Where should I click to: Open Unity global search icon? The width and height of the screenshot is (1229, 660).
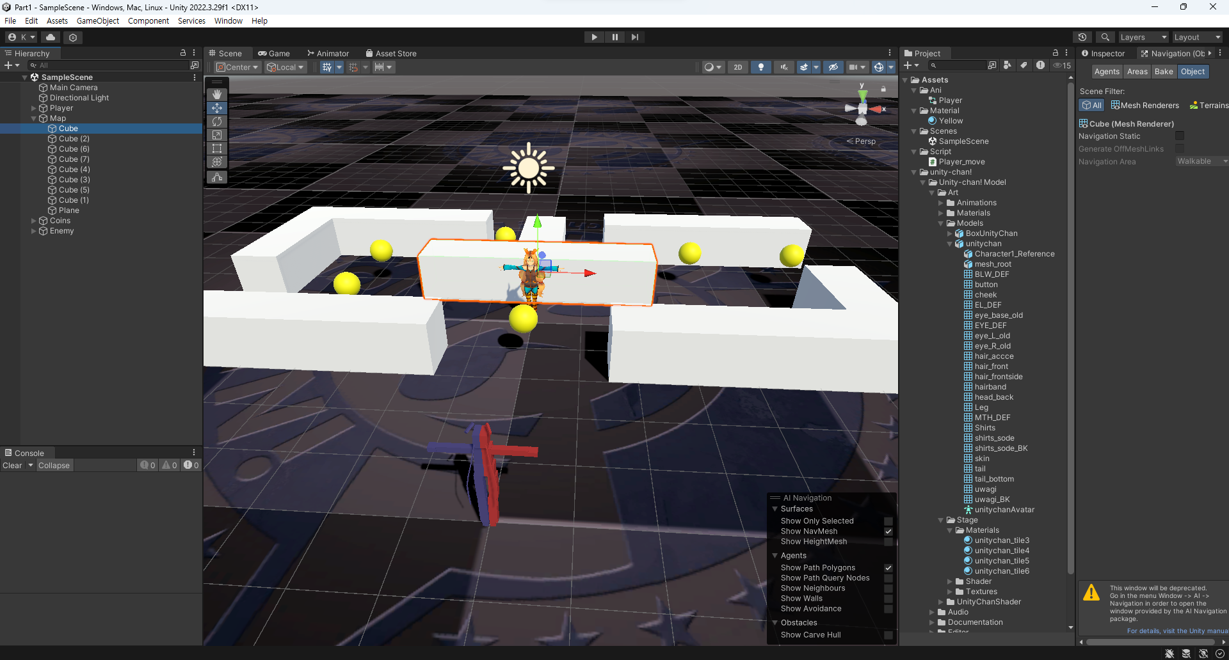tap(1105, 37)
